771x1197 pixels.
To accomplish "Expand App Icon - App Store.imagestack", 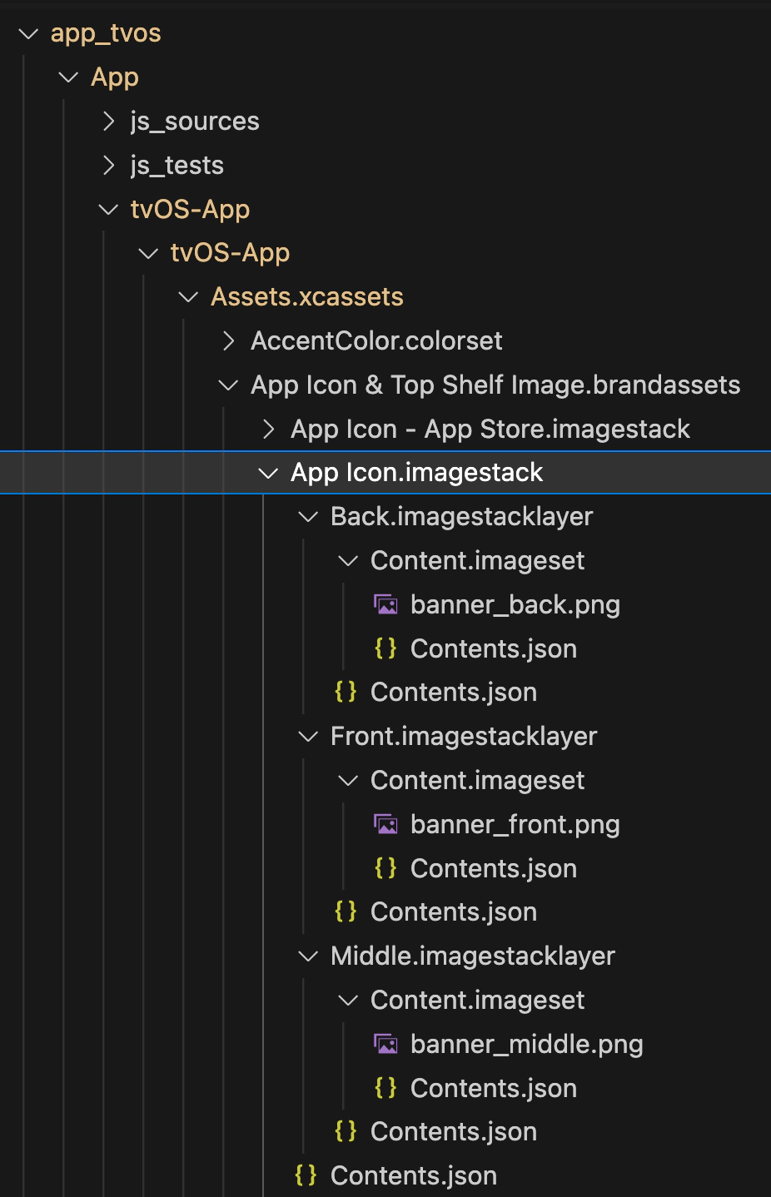I will 268,430.
